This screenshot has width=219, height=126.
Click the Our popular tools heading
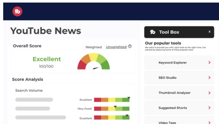[x=163, y=43]
